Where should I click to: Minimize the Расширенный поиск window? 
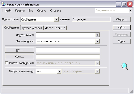118,4
